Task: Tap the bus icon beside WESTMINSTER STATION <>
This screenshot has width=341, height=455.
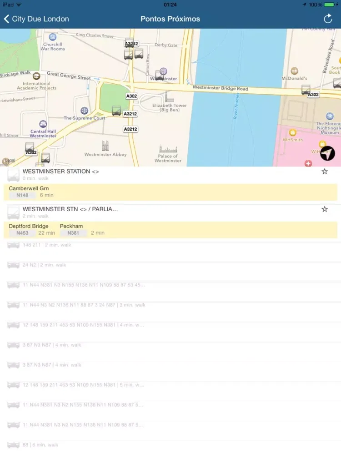Action: [x=13, y=175]
